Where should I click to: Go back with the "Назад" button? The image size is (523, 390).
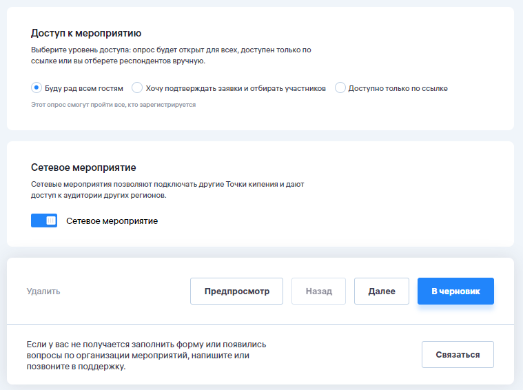[x=318, y=291]
